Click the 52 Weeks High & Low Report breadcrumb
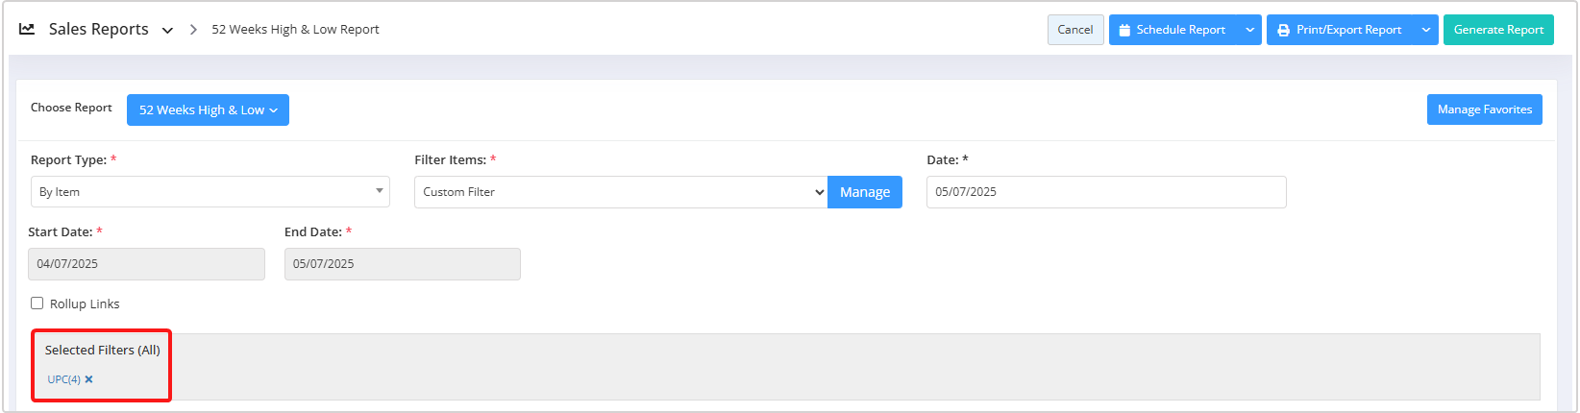 pyautogui.click(x=295, y=30)
